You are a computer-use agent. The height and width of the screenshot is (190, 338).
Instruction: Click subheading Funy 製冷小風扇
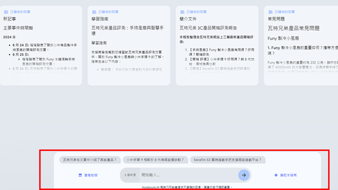point(283,38)
